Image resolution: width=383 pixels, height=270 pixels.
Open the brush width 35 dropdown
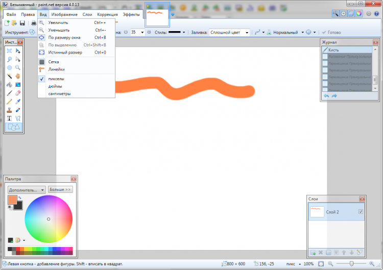142,32
